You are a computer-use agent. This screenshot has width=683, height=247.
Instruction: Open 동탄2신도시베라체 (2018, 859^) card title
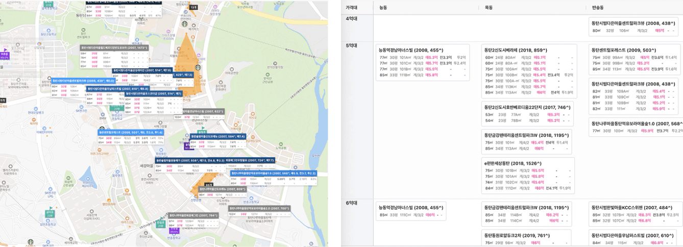tap(515, 51)
